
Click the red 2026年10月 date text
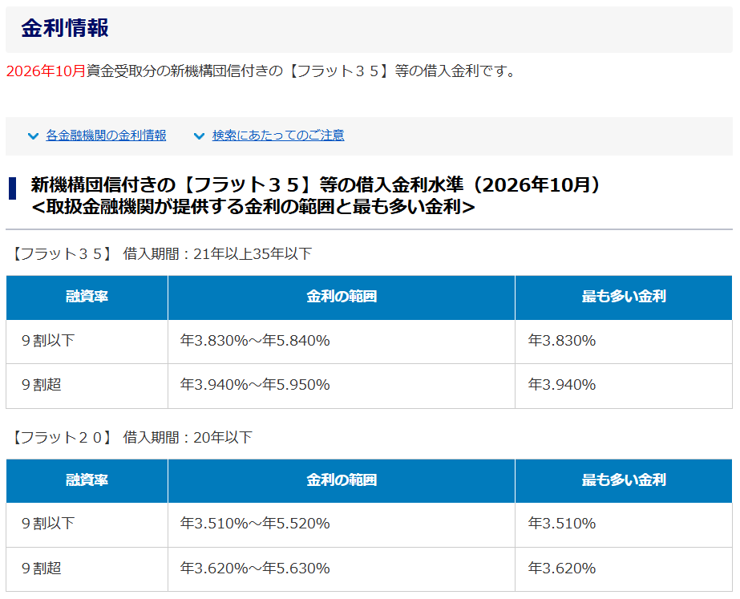46,71
